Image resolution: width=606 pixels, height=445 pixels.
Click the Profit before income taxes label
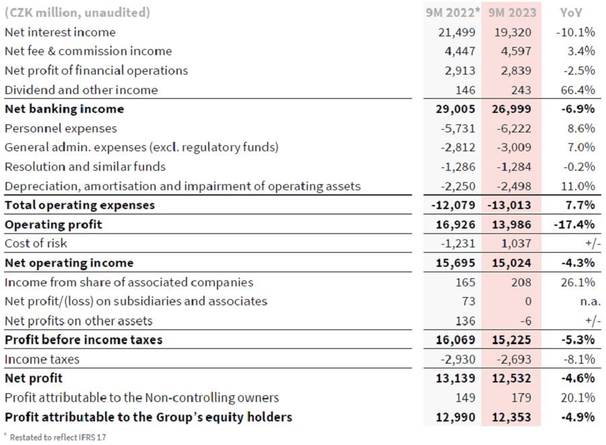(x=83, y=339)
